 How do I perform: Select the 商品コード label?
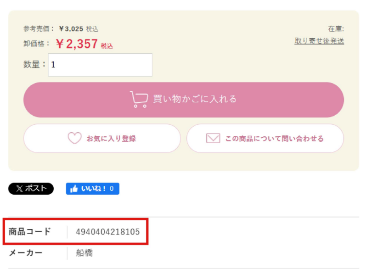tap(30, 231)
